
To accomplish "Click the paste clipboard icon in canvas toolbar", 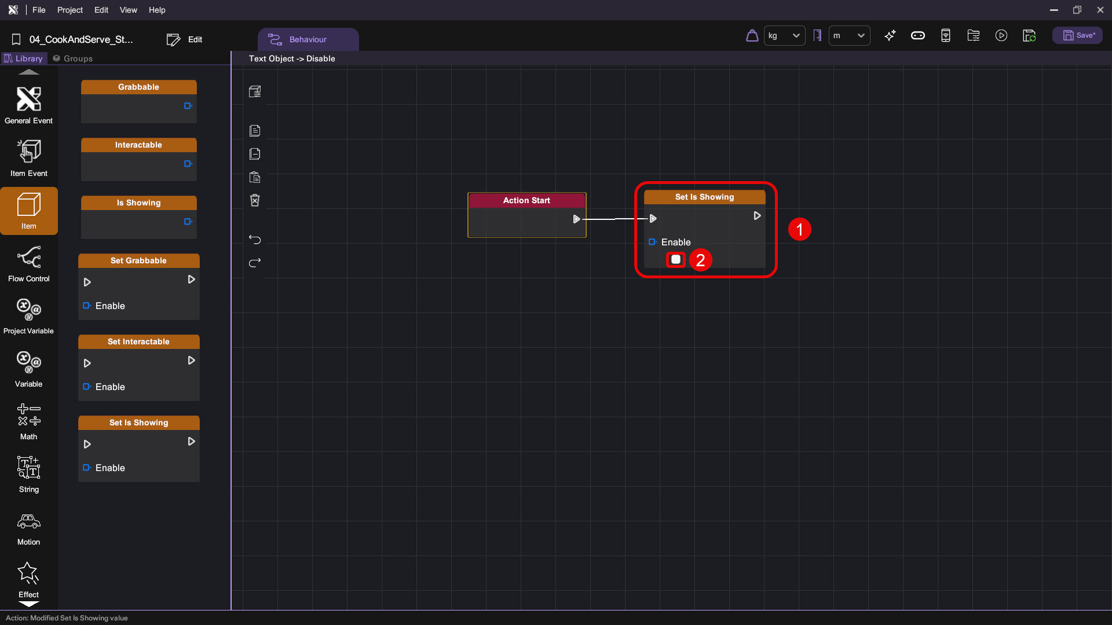I will coord(255,177).
